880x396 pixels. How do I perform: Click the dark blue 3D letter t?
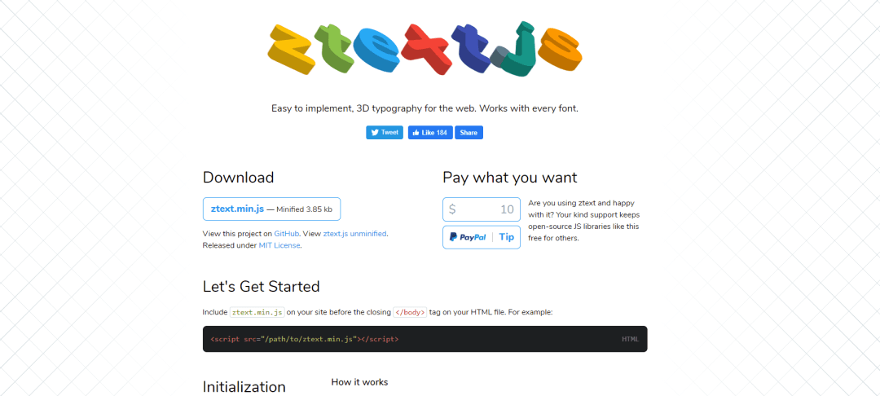coord(472,48)
